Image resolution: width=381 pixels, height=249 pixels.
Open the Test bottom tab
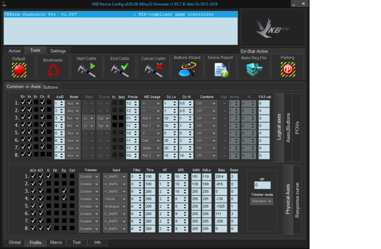click(77, 242)
